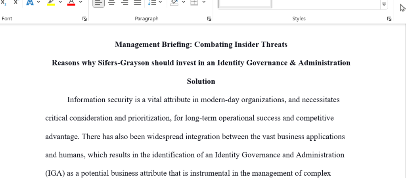Image resolution: width=406 pixels, height=178 pixels.
Task: Open Text Effects dropdown arrow
Action: [x=38, y=2]
